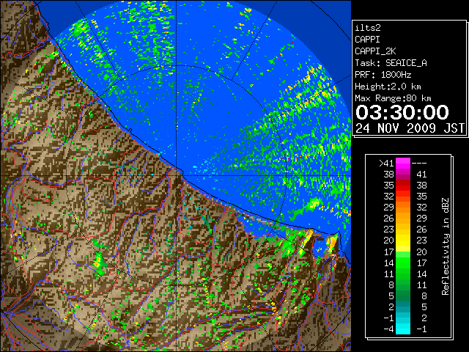Click the 'Height:2.0 km' line

[388, 87]
